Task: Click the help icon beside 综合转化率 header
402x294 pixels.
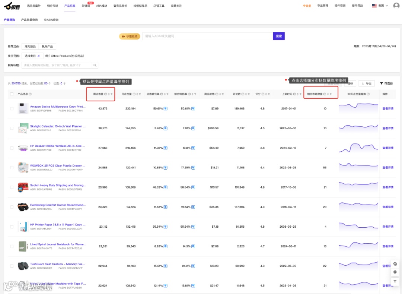Action: click(x=189, y=94)
